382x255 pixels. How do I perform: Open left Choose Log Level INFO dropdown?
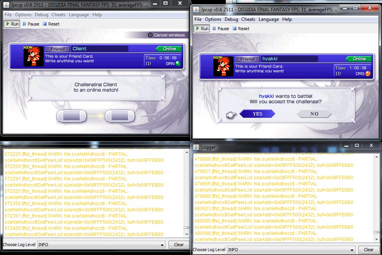coord(101,245)
